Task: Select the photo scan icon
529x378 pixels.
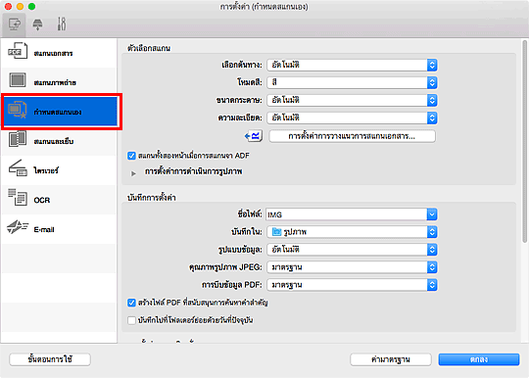Action: (x=18, y=80)
